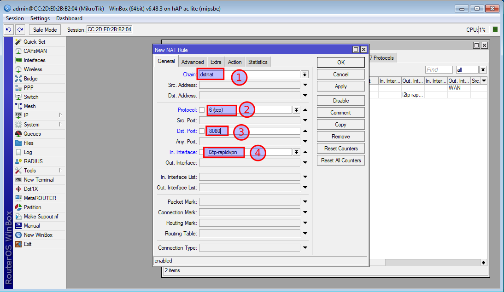
Task: Open the Session menu
Action: click(x=15, y=18)
